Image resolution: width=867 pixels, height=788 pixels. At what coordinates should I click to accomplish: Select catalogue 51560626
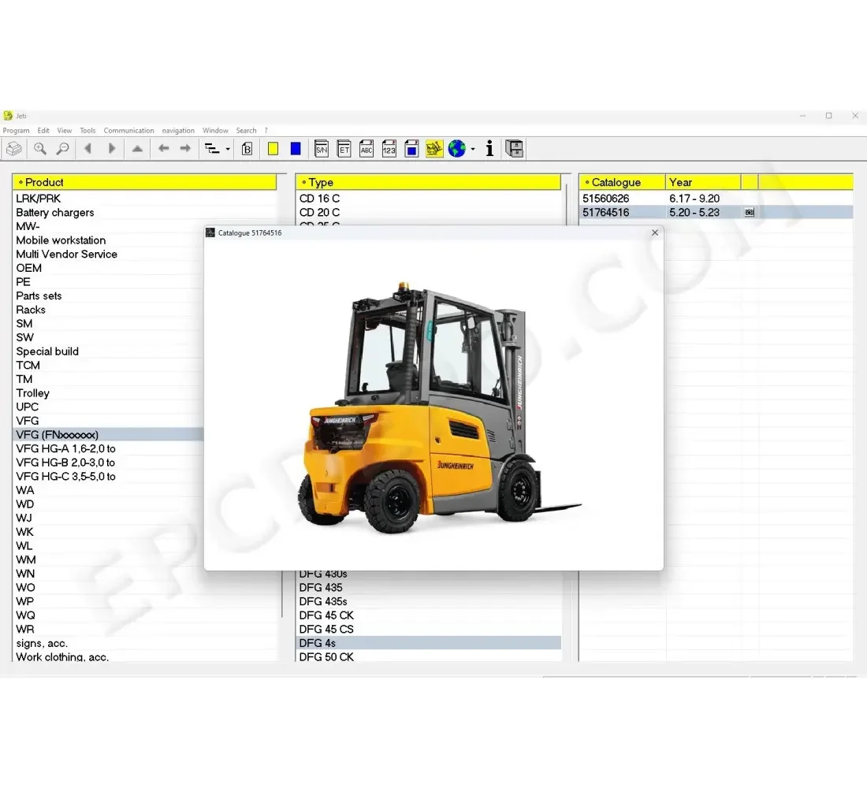coord(605,199)
